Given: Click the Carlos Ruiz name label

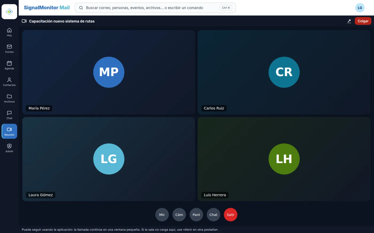Looking at the screenshot, I should pos(214,108).
